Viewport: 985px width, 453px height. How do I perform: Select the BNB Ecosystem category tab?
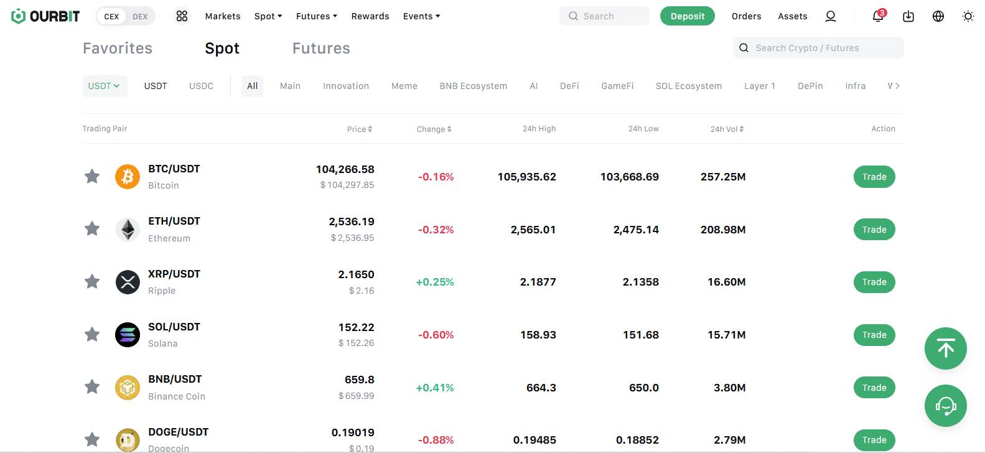click(x=474, y=86)
